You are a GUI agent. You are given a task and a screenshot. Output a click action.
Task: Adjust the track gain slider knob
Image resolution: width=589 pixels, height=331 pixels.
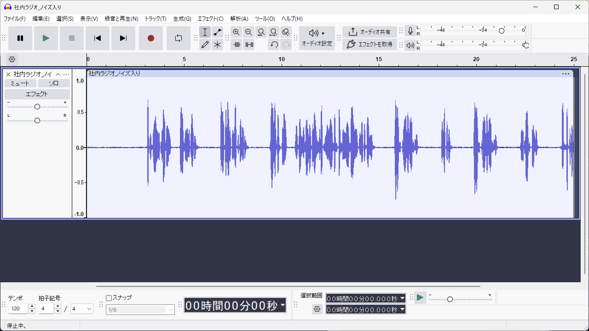point(37,107)
